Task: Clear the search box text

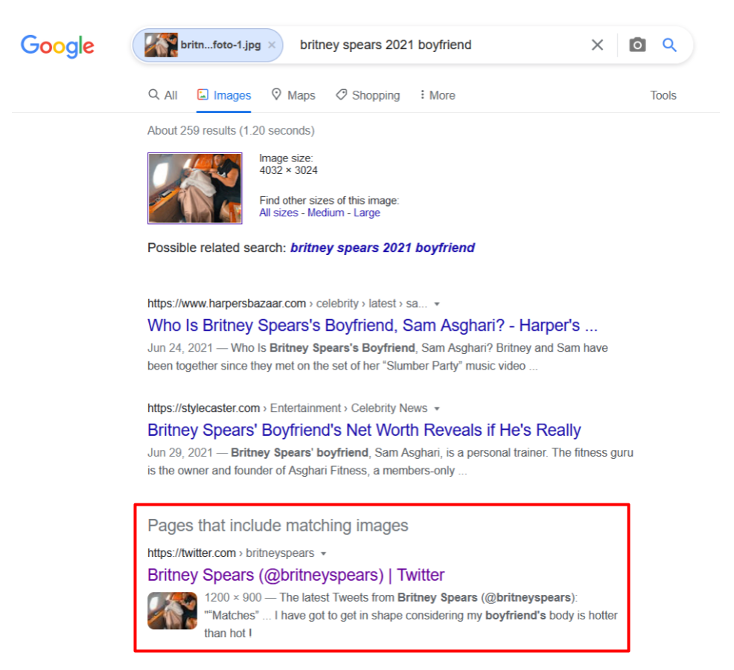Action: coord(597,45)
